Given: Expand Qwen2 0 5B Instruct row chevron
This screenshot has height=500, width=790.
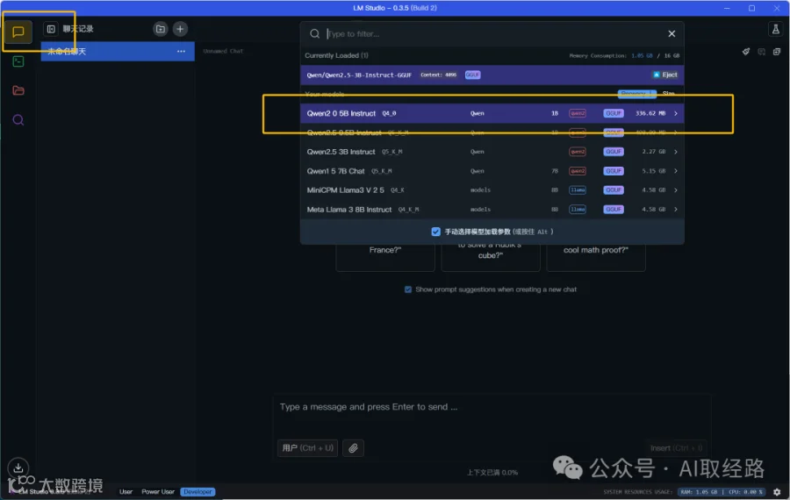Looking at the screenshot, I should point(676,113).
